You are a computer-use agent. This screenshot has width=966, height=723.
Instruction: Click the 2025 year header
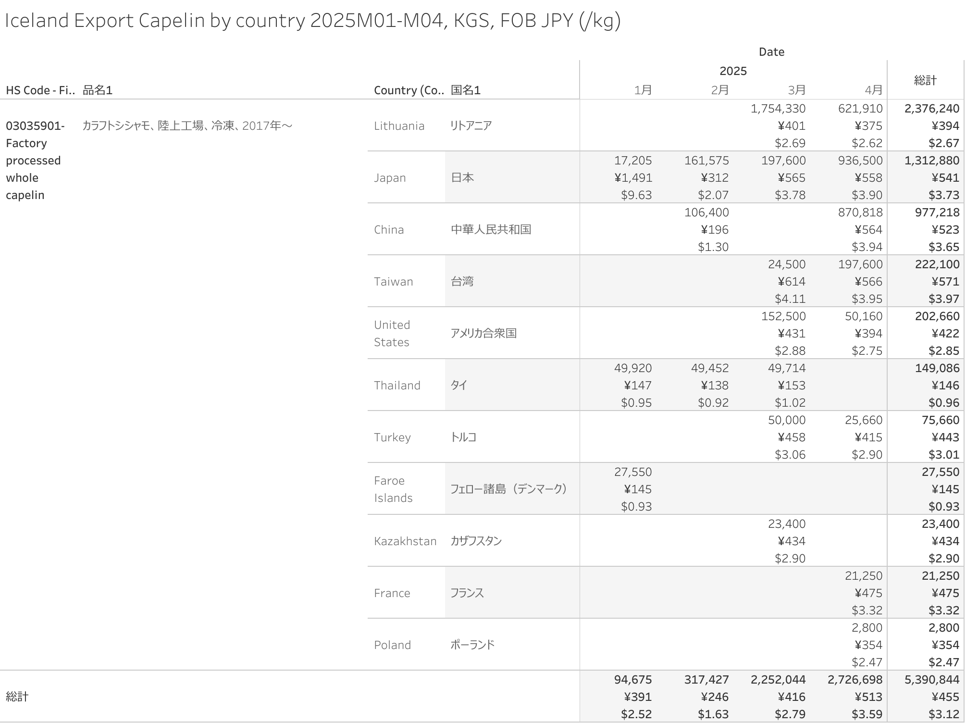(x=733, y=71)
